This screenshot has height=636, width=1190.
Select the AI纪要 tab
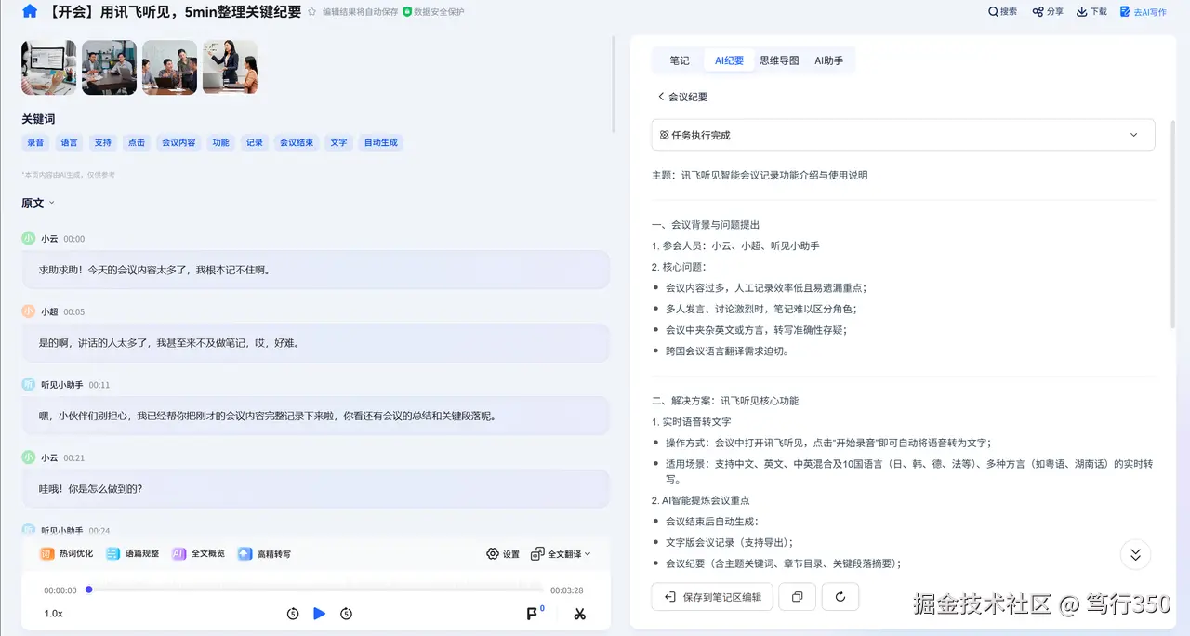[x=729, y=60]
